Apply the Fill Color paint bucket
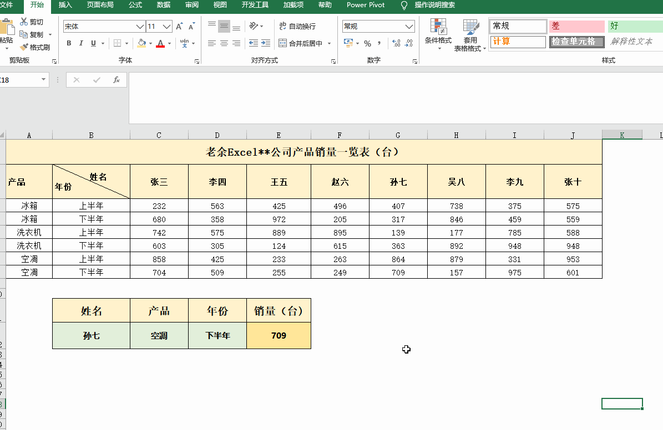663x430 pixels. pyautogui.click(x=141, y=43)
